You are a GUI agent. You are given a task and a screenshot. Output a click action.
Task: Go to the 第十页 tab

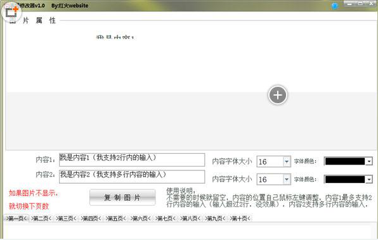[240, 218]
